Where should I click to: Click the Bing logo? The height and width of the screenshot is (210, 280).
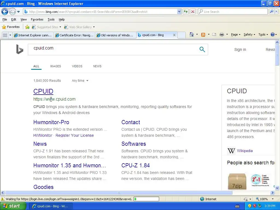(x=20, y=49)
